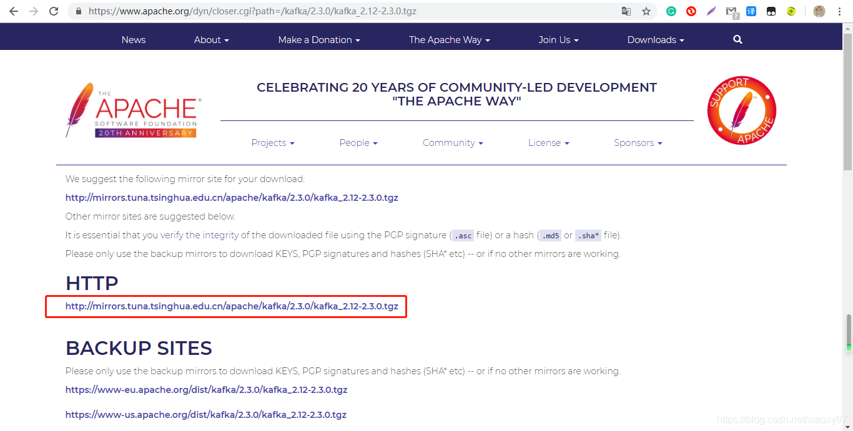Viewport: 853px width, 431px height.
Task: Expand the License dropdown
Action: (x=549, y=143)
